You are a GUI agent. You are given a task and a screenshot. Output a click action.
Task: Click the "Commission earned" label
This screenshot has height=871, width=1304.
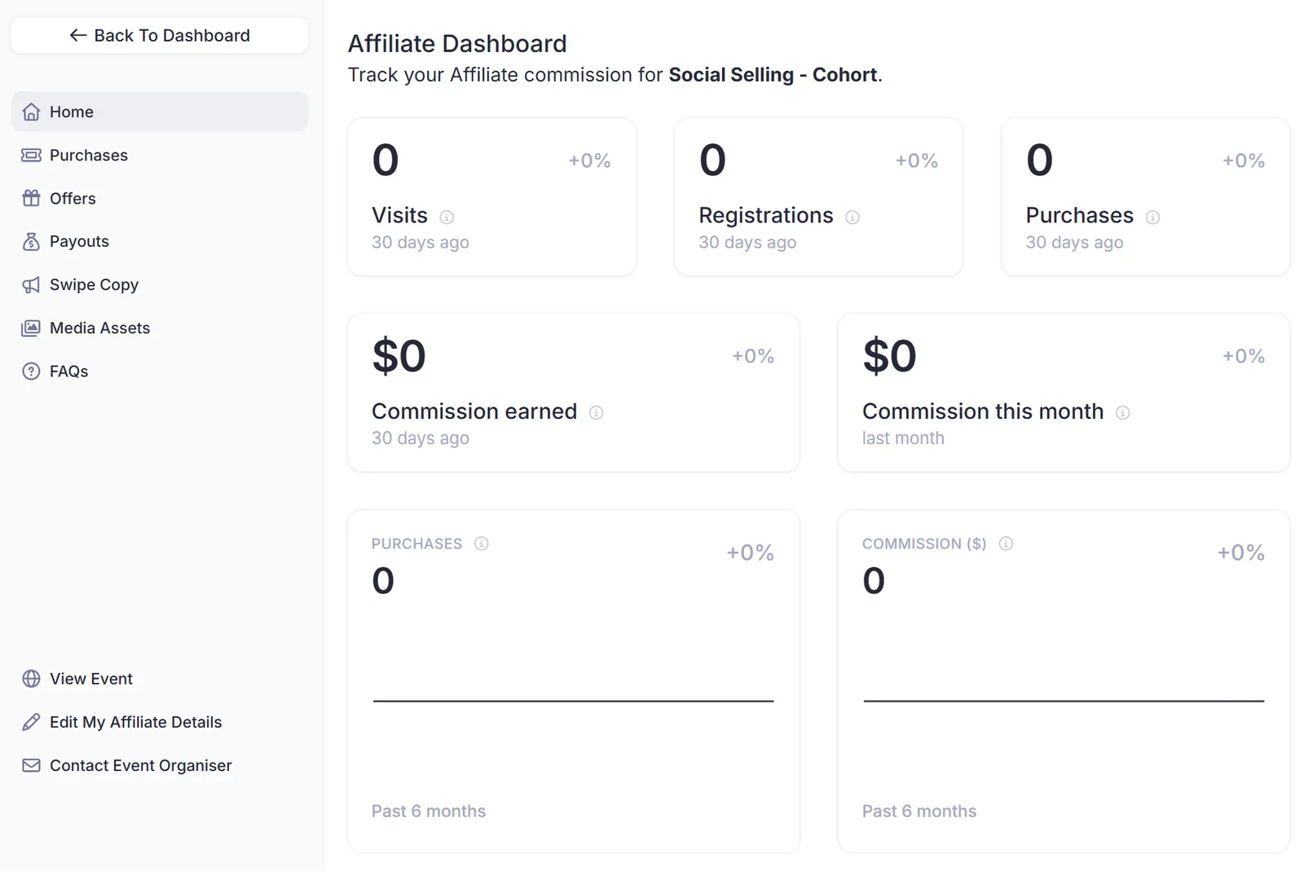pyautogui.click(x=474, y=411)
